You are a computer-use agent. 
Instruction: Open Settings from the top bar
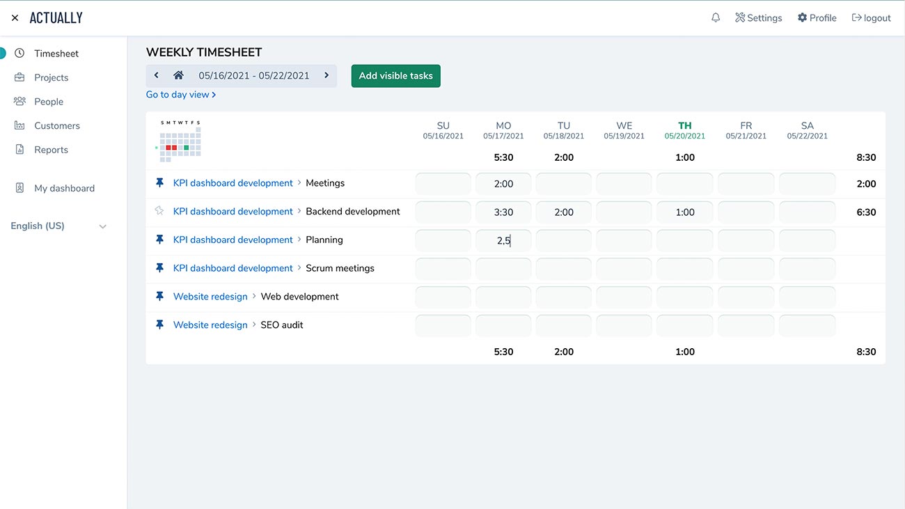759,17
